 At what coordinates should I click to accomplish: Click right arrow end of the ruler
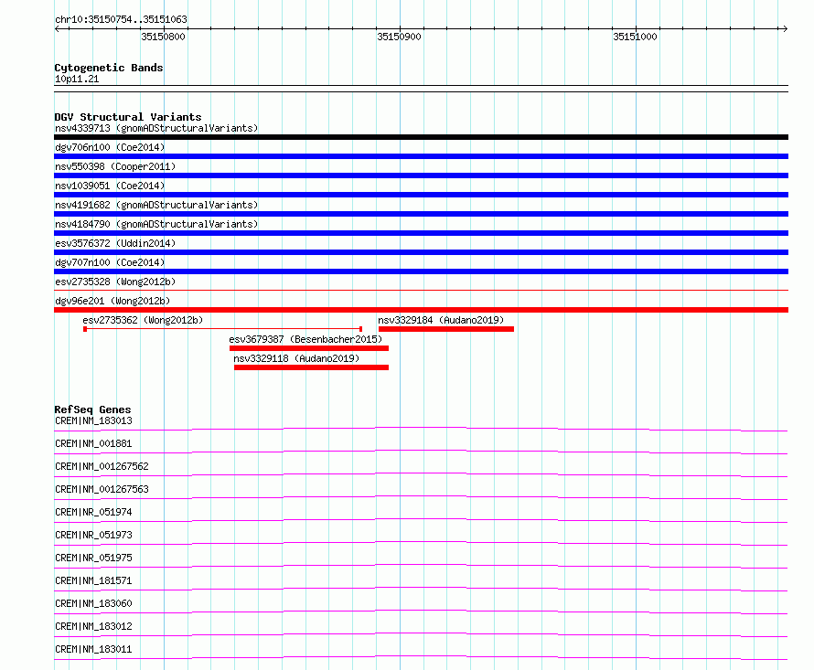[x=785, y=28]
